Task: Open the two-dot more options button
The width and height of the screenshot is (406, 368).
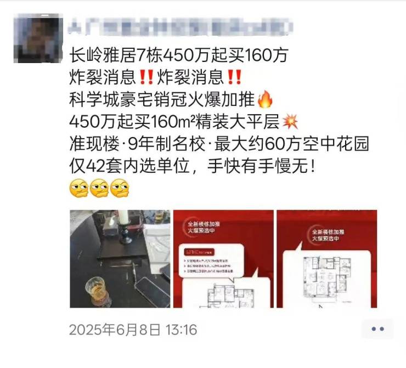Action: pos(377,329)
